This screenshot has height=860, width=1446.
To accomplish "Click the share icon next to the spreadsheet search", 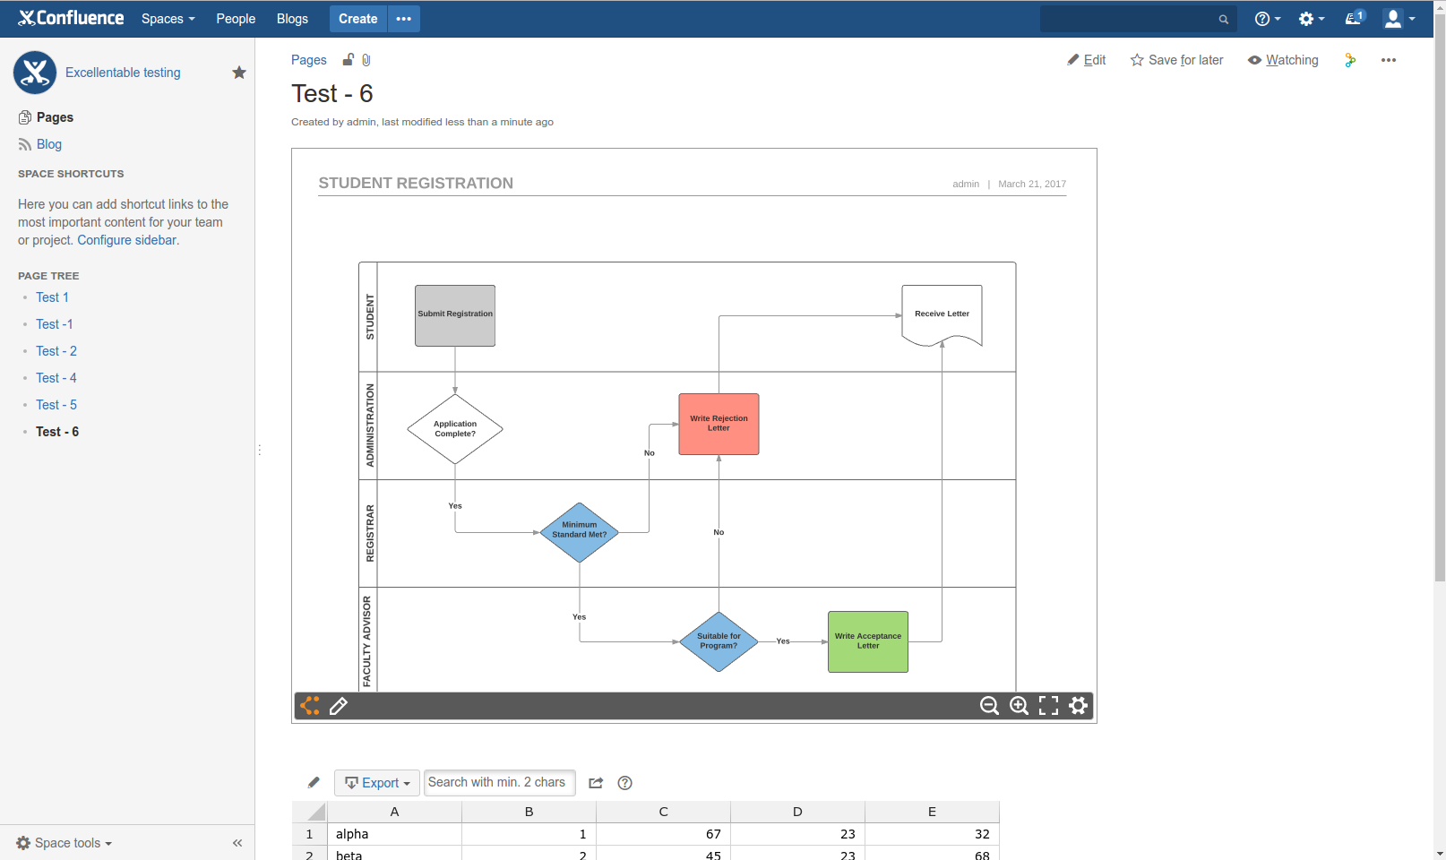I will click(595, 782).
